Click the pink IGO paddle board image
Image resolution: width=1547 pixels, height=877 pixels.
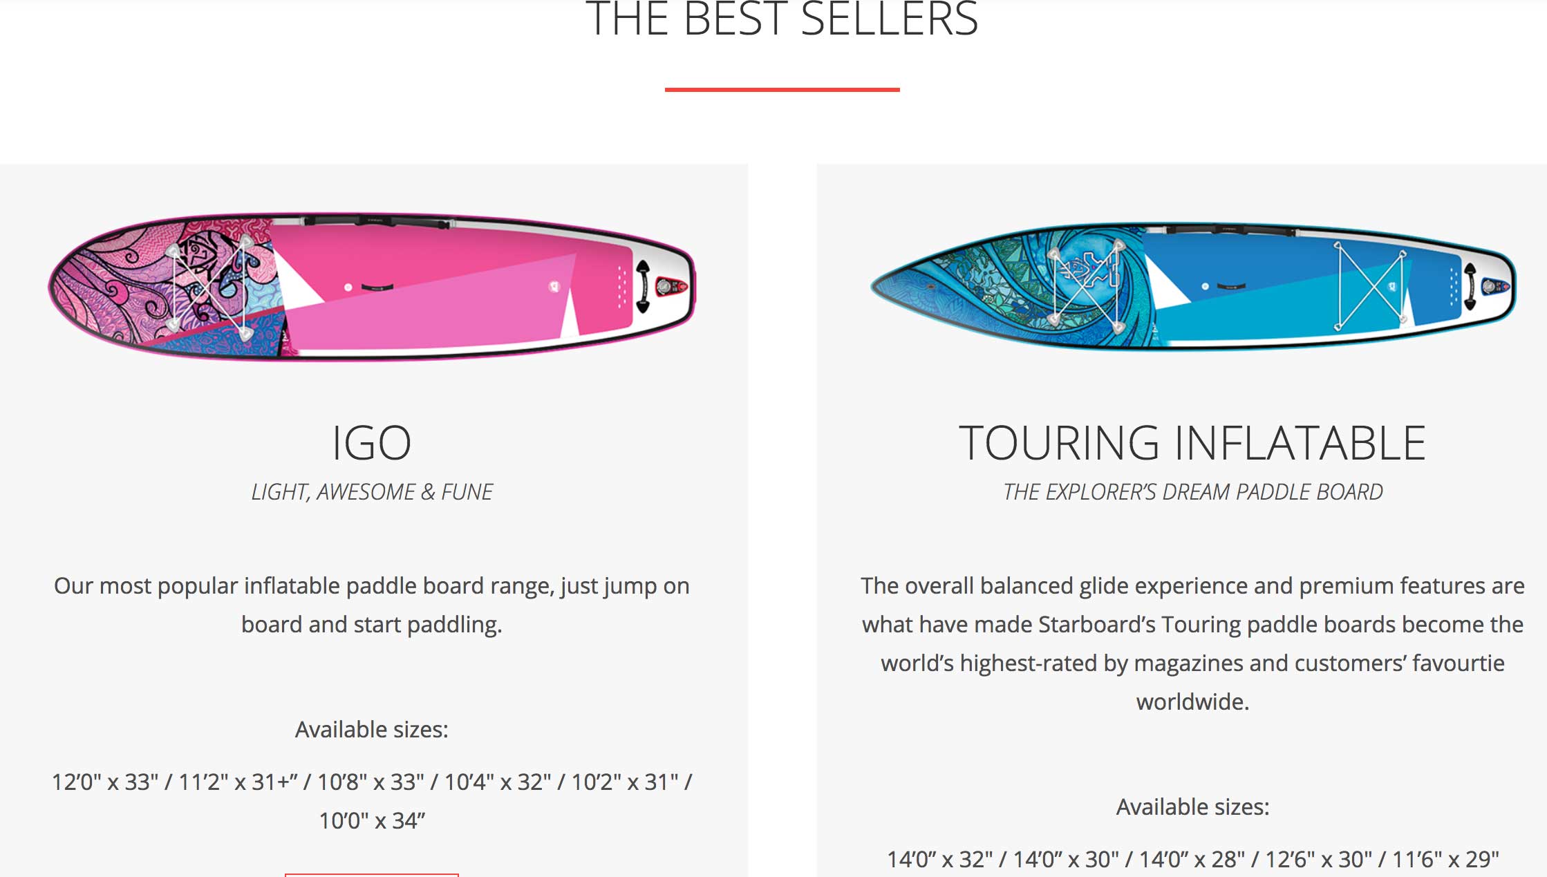click(x=372, y=287)
